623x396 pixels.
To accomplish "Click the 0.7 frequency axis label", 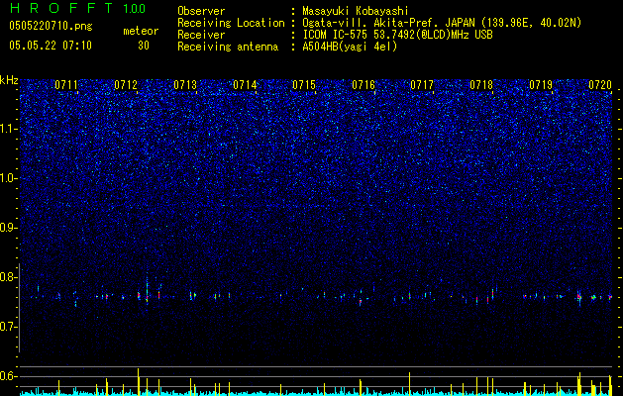I will click(x=9, y=327).
